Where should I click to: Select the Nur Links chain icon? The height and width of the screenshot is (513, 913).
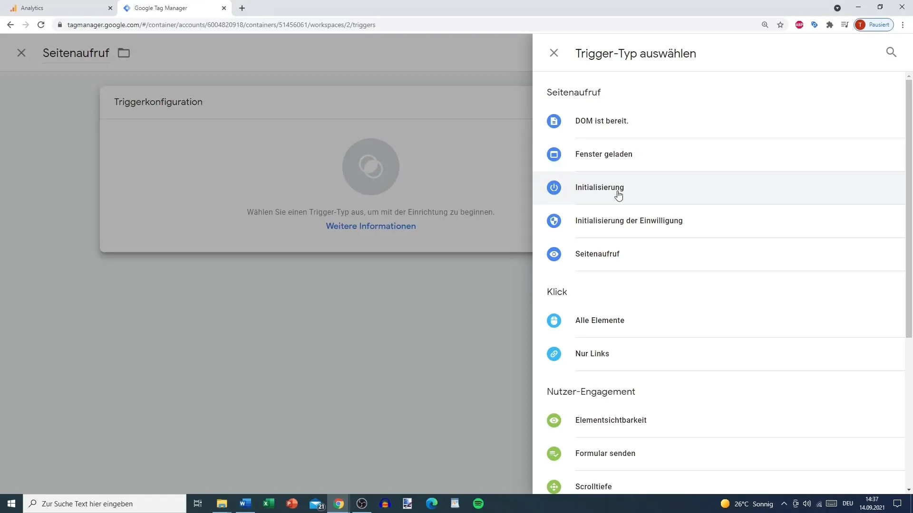[554, 354]
